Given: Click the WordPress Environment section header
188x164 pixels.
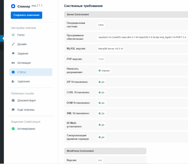Looking at the screenshot, I should [80, 151].
